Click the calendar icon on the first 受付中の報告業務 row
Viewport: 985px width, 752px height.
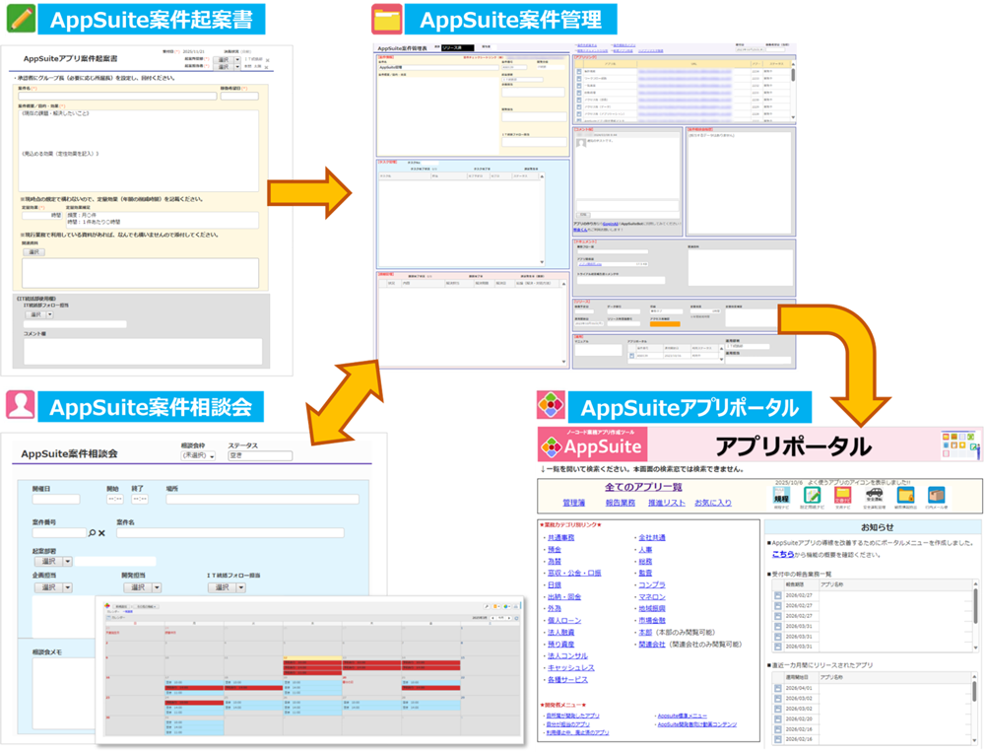pos(777,596)
